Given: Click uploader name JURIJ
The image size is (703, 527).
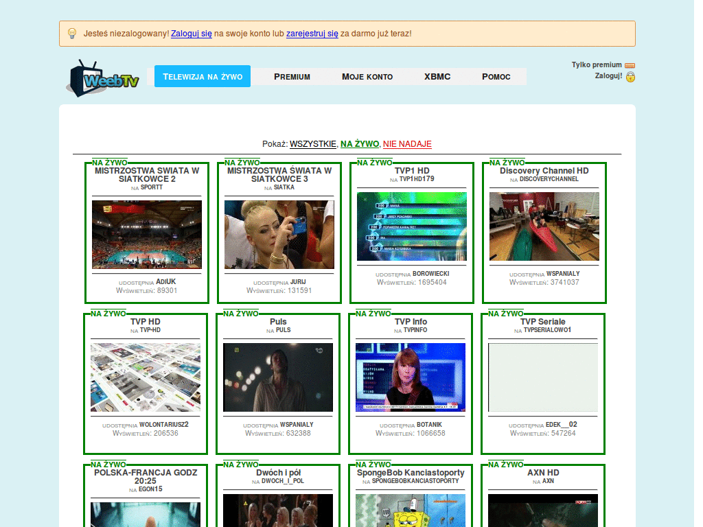Looking at the screenshot, I should (x=298, y=282).
